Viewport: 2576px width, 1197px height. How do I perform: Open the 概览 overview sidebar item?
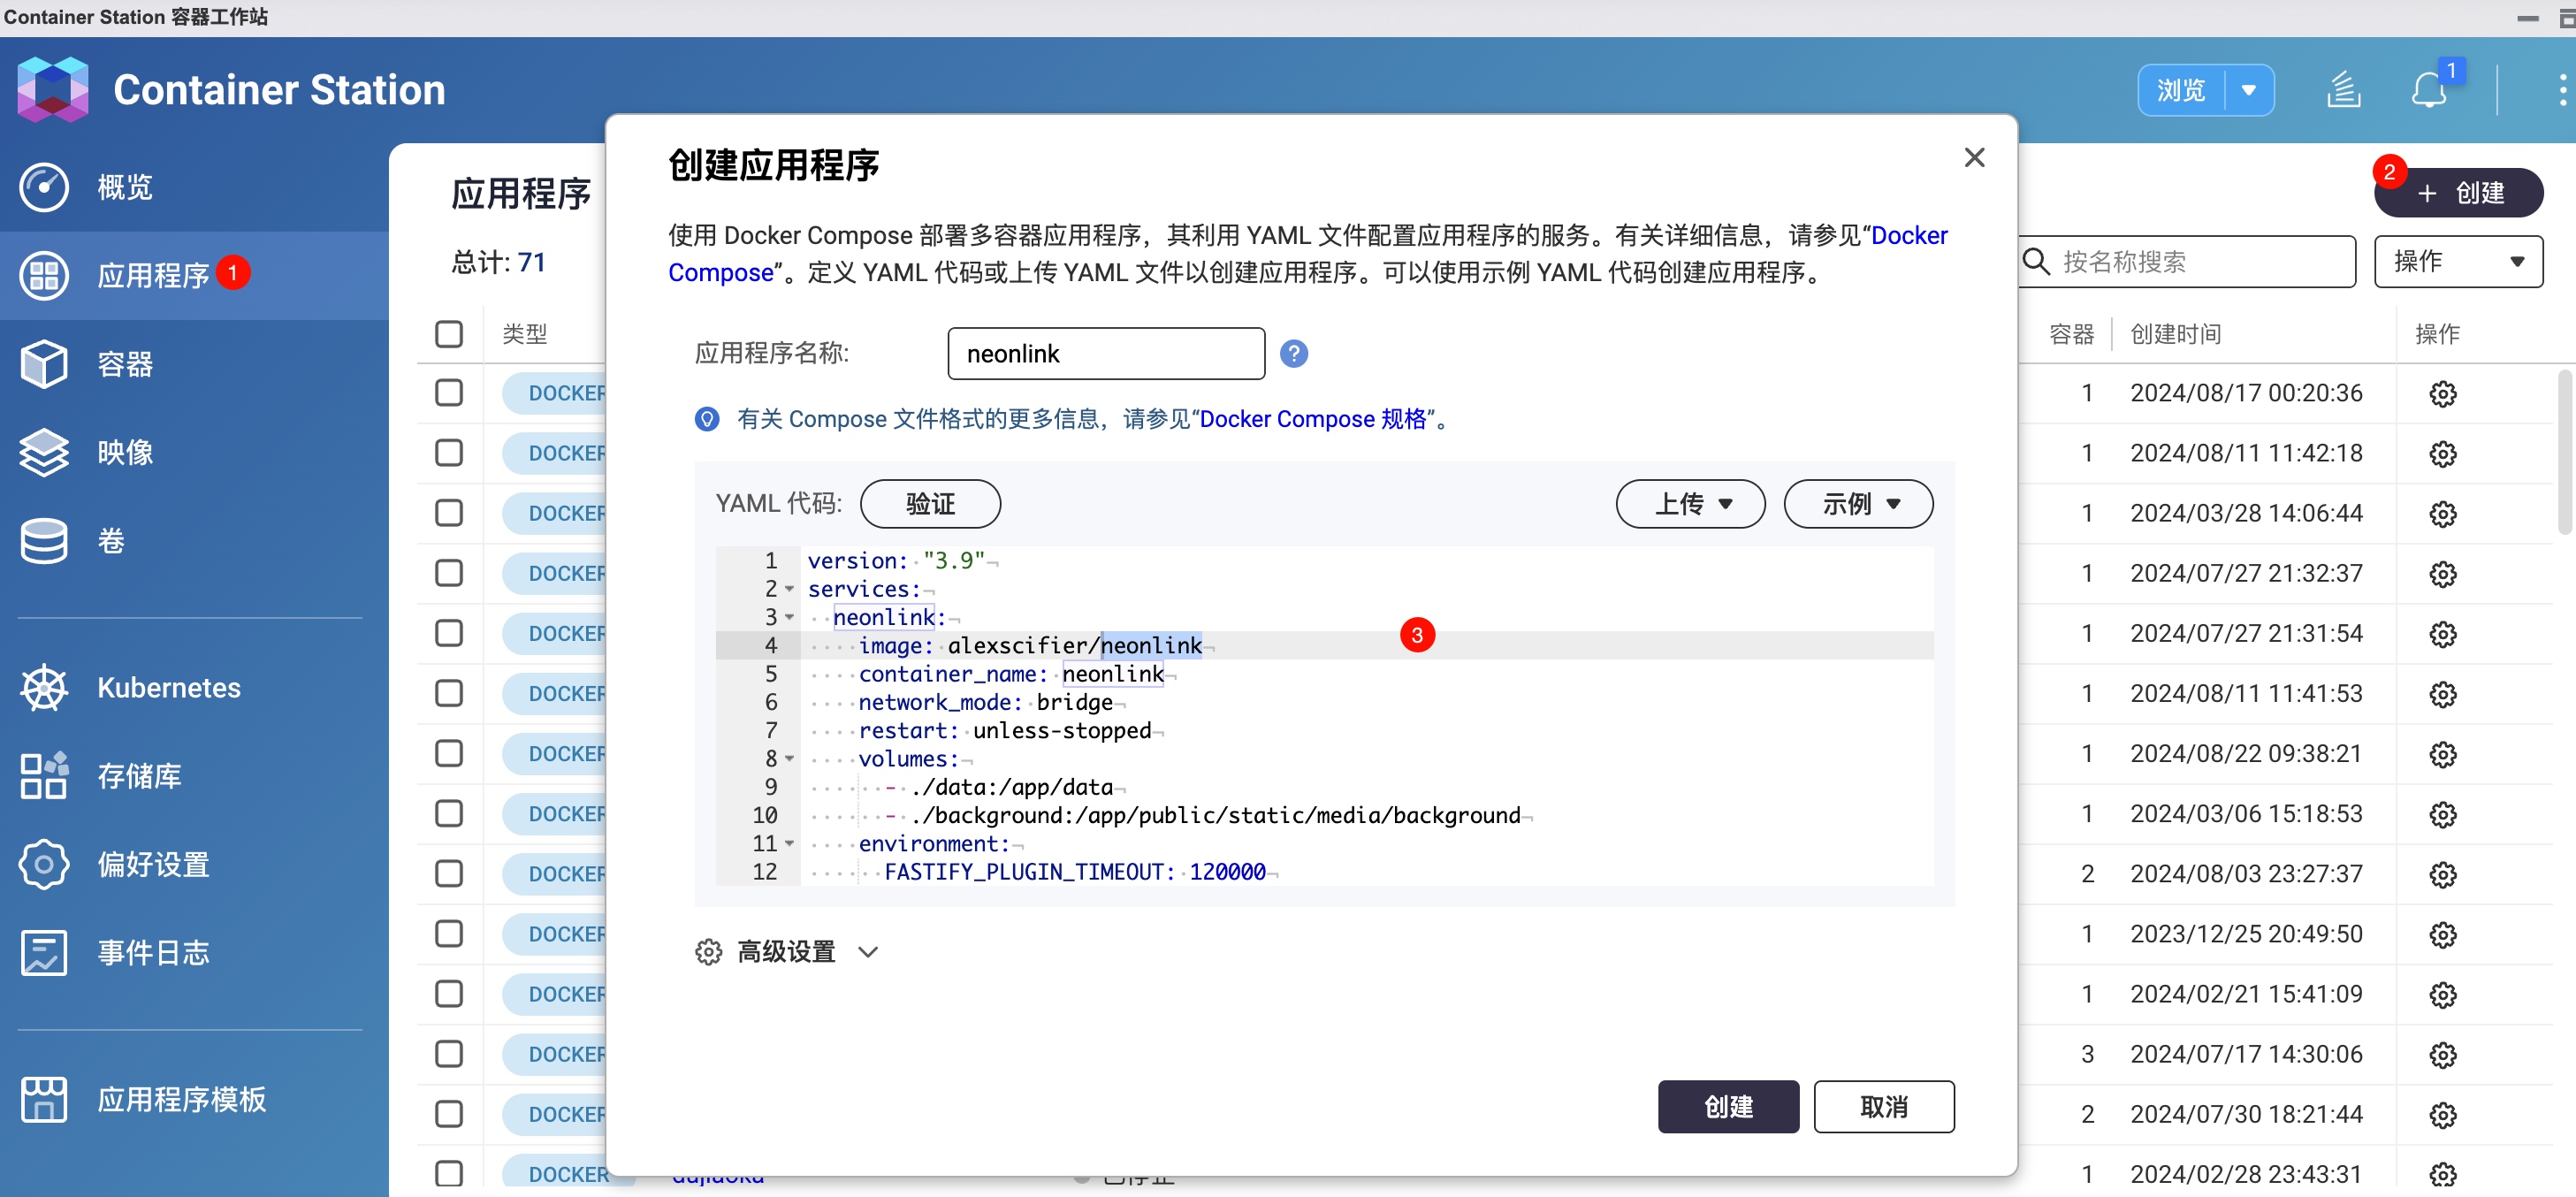coord(194,187)
